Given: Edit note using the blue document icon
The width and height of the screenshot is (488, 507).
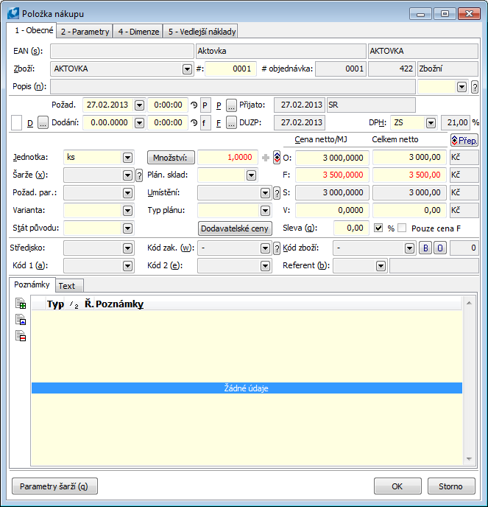Looking at the screenshot, I should coord(21,320).
